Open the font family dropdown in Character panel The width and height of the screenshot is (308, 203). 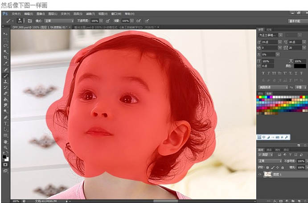coord(269,35)
